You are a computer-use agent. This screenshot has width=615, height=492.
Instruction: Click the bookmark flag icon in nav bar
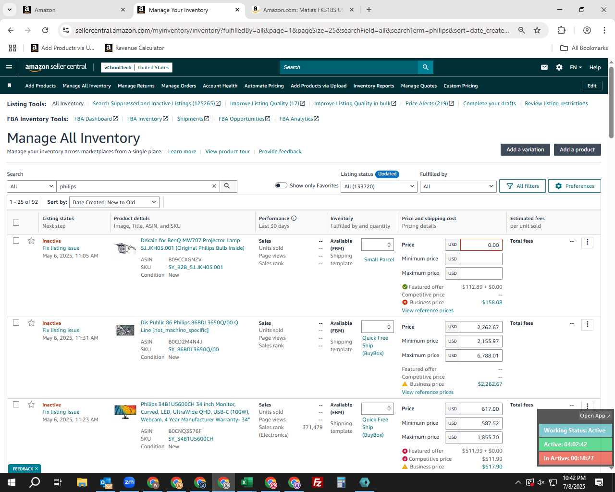tap(9, 86)
